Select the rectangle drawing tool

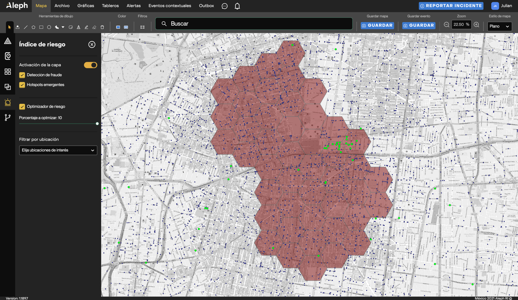[x=41, y=27]
